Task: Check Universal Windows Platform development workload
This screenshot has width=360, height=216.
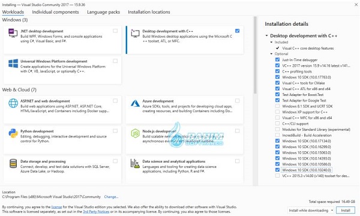Action: [115, 61]
